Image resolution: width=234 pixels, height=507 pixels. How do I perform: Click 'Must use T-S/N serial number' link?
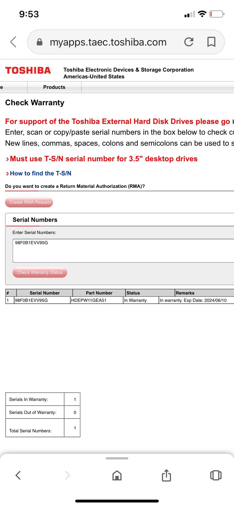tap(103, 159)
